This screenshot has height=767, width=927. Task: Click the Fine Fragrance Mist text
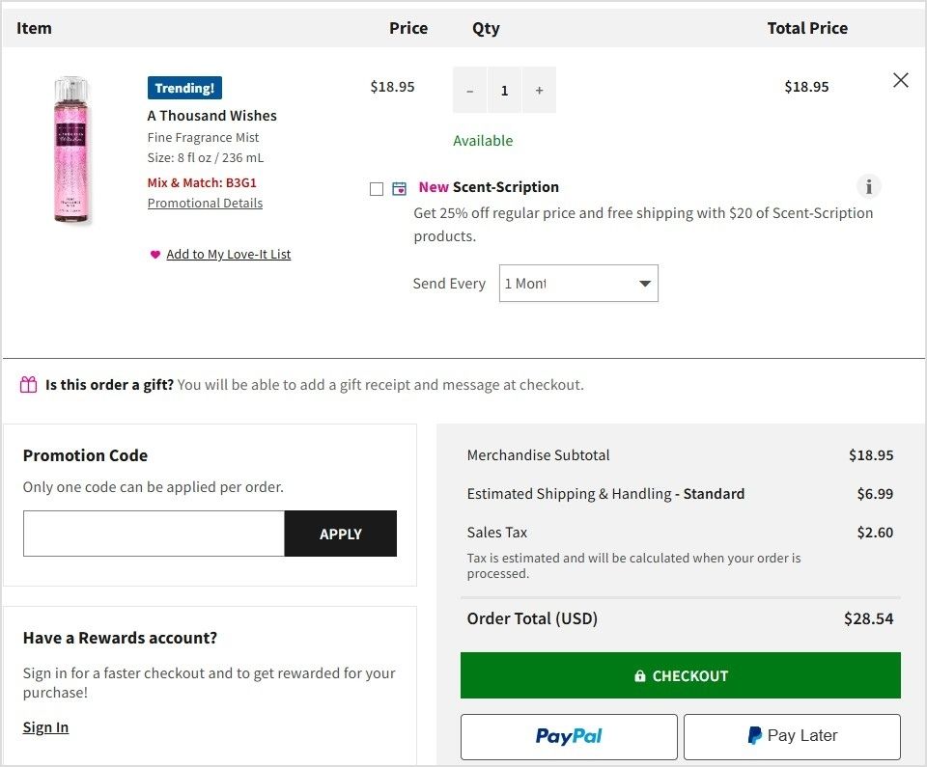coord(203,138)
